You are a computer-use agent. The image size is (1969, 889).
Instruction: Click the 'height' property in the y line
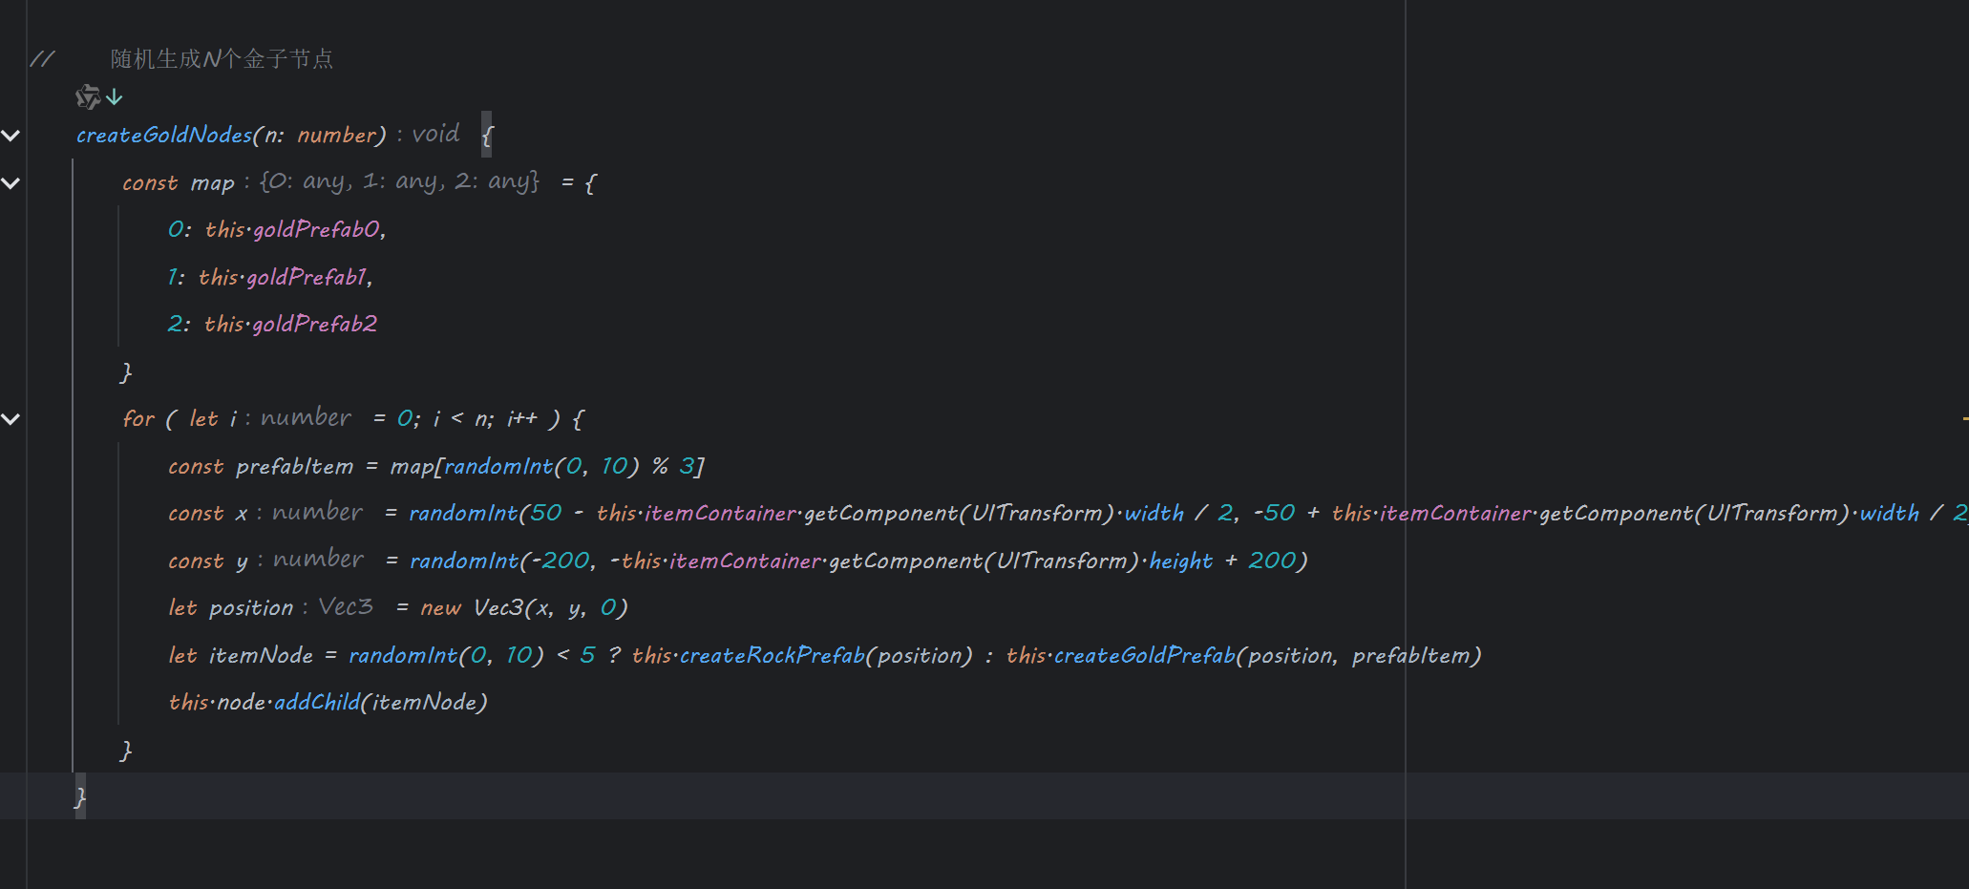coord(1181,561)
